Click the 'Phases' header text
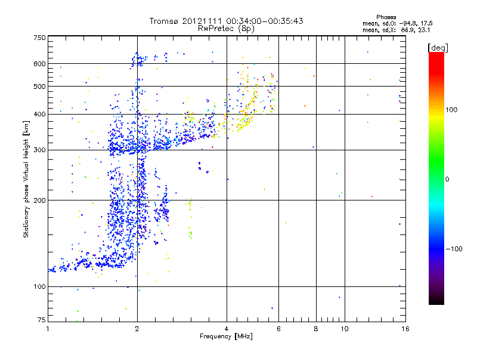Image resolution: width=477 pixels, height=358 pixels. tap(386, 17)
